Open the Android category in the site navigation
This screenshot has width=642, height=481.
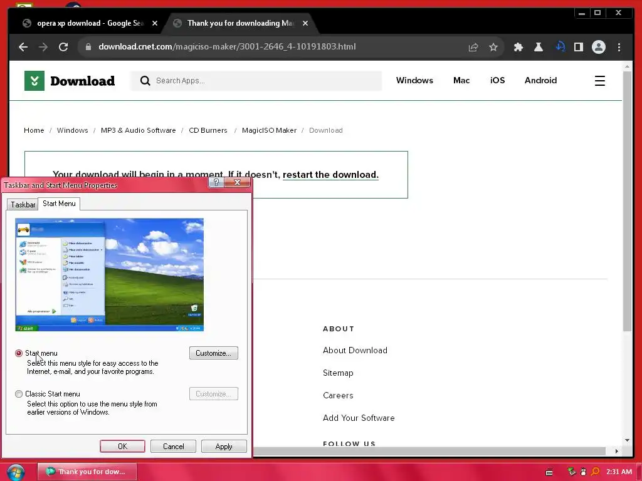[540, 81]
